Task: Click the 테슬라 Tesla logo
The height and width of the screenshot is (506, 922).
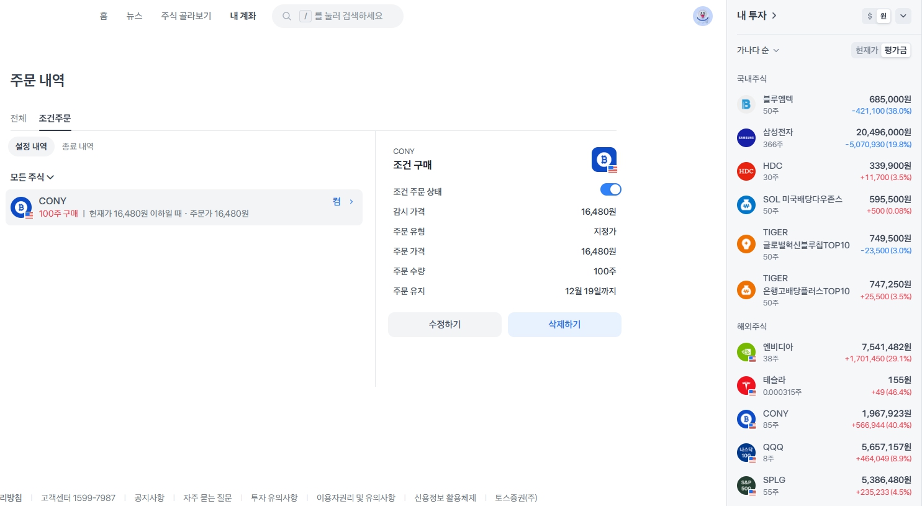Action: [x=746, y=386]
